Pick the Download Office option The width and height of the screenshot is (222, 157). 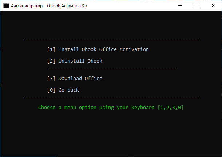(80, 78)
